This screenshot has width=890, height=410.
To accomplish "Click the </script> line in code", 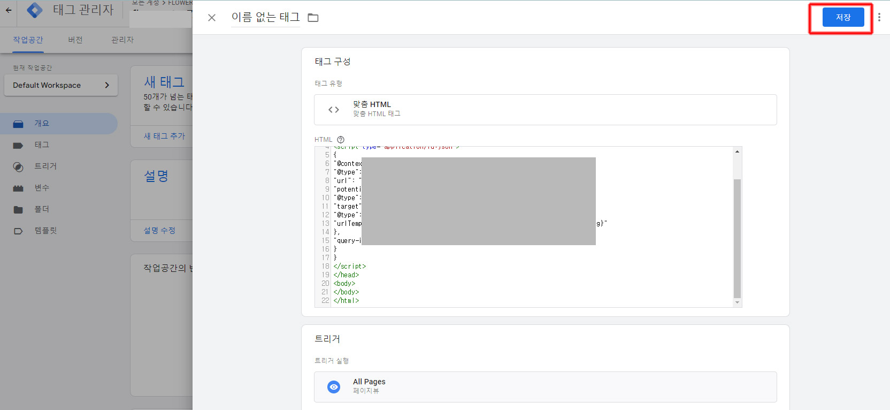I will point(350,266).
